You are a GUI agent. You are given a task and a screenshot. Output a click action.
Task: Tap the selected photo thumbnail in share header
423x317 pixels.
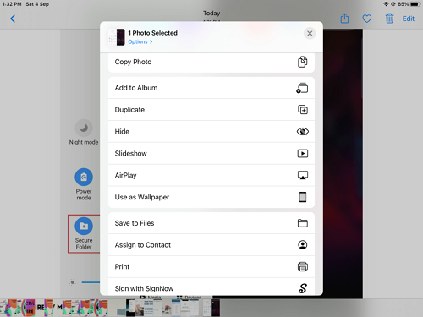[117, 37]
